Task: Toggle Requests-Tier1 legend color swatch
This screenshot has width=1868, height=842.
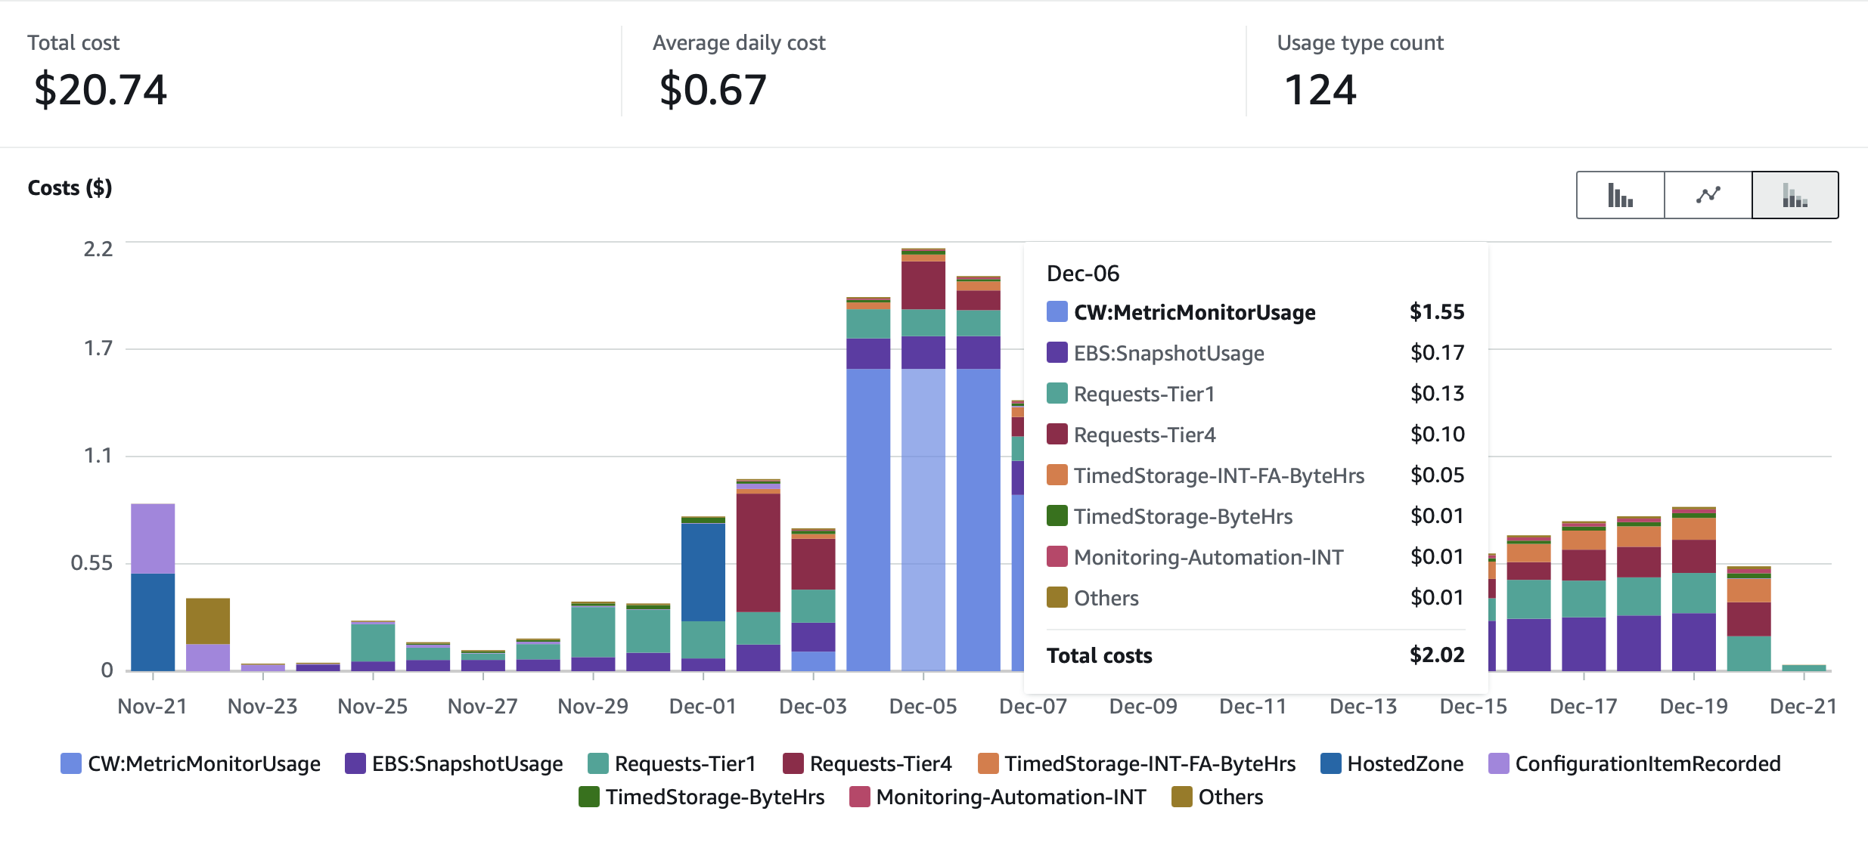Action: click(597, 763)
